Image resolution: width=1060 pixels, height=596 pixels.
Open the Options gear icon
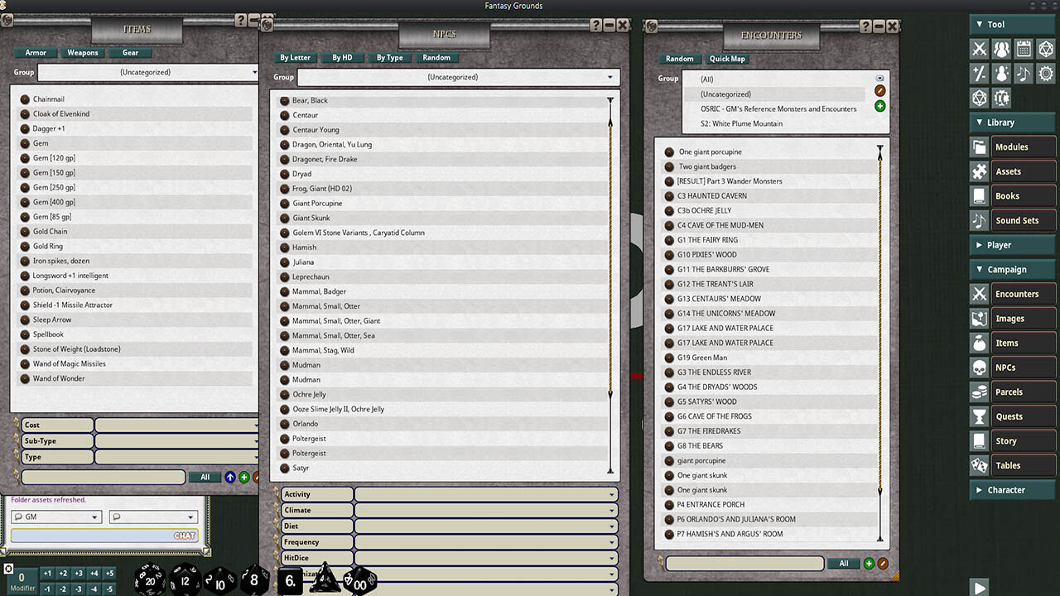pyautogui.click(x=1046, y=74)
